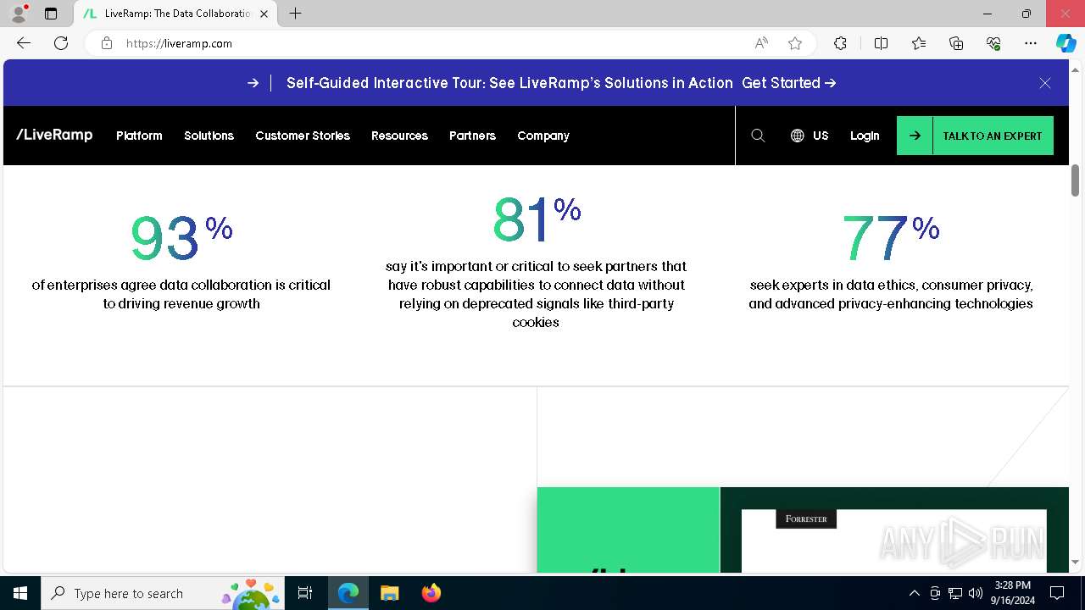Open the Favorites list icon
The height and width of the screenshot is (610, 1085).
point(919,43)
